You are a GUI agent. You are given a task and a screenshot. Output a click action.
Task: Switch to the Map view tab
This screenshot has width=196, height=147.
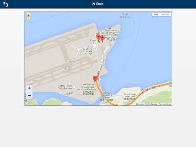156,15
